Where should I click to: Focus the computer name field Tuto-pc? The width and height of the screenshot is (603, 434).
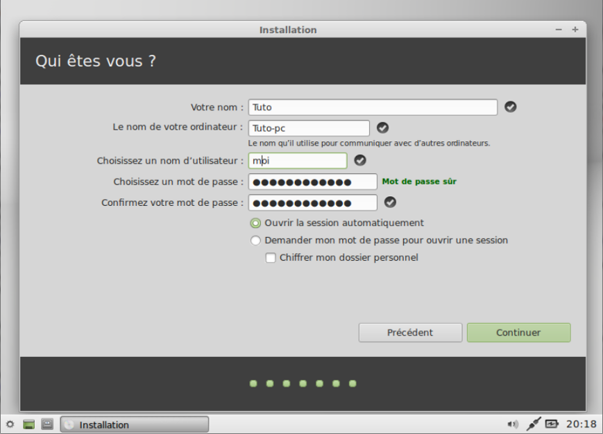(309, 128)
